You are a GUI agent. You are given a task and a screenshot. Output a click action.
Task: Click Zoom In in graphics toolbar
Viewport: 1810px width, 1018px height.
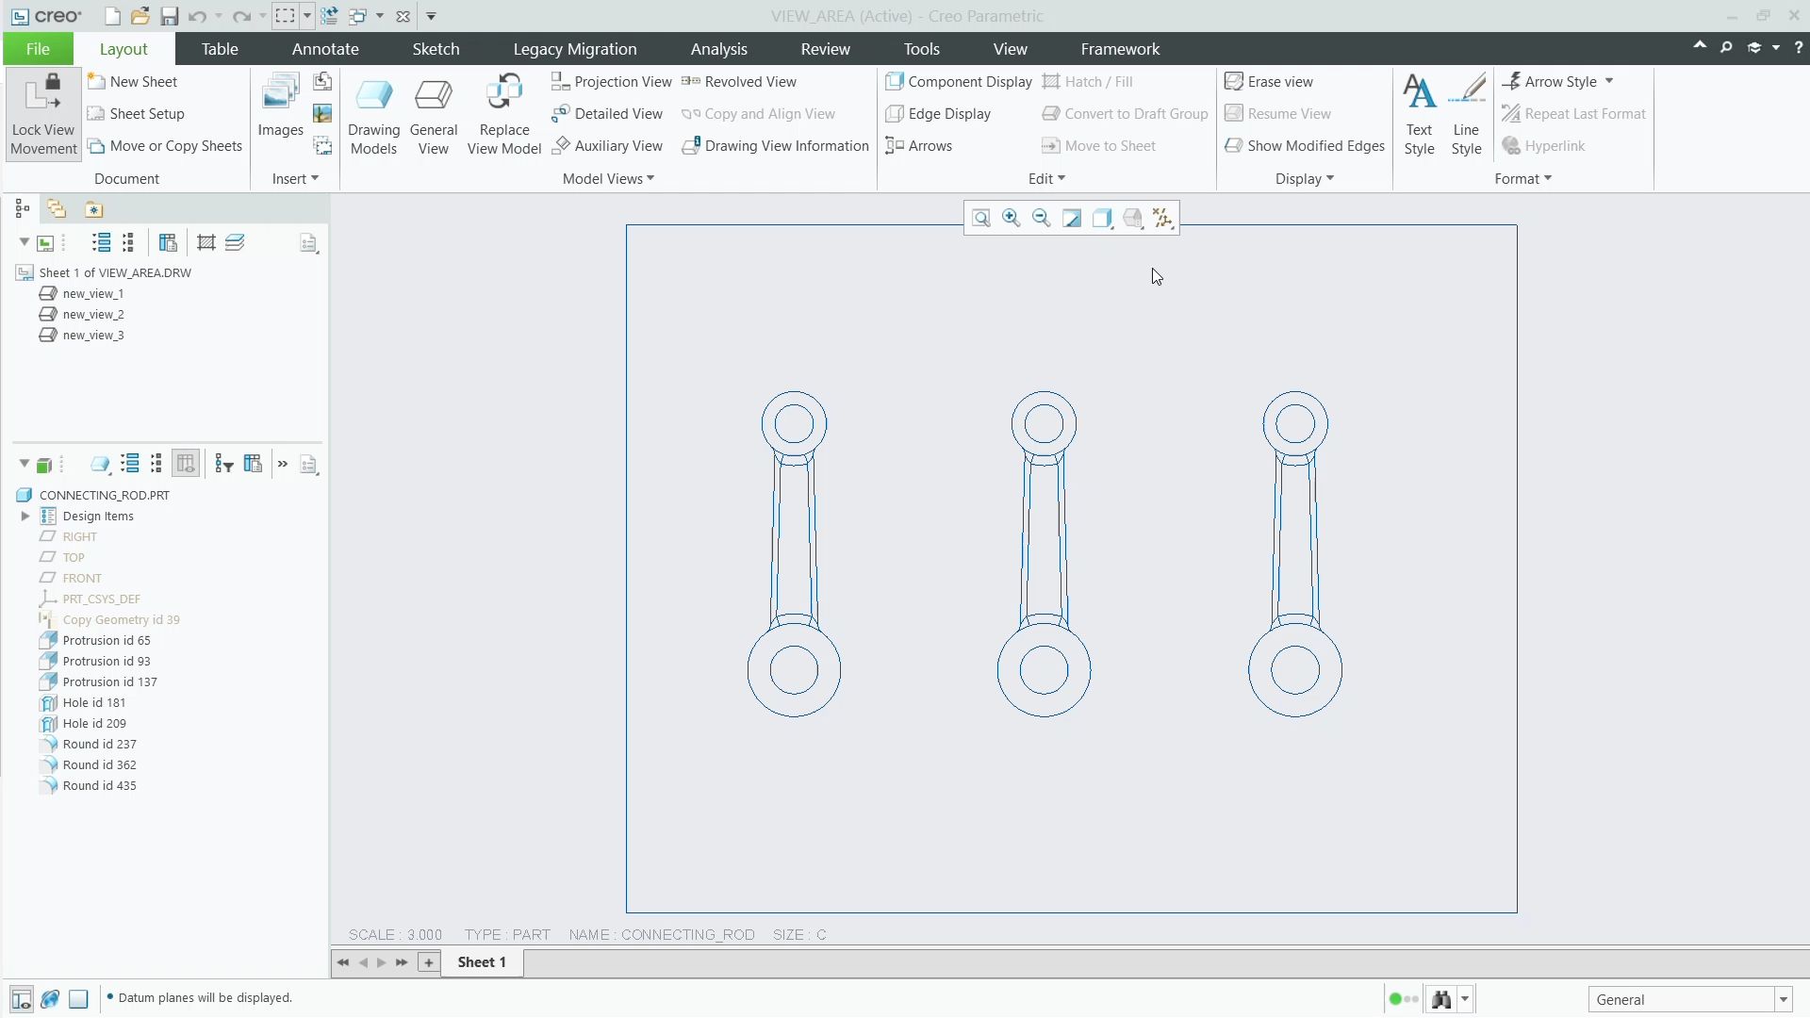pyautogui.click(x=1012, y=219)
